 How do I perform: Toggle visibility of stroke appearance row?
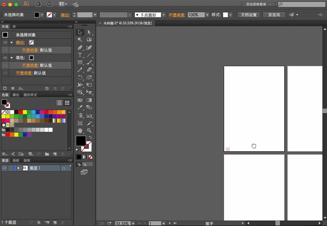5,42
